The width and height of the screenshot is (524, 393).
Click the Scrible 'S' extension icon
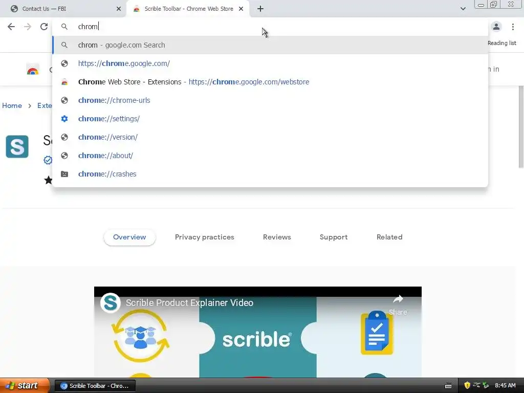(17, 146)
